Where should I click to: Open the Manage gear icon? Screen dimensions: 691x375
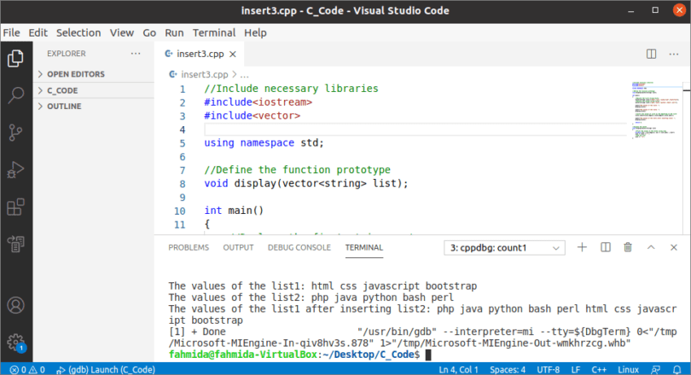(16, 342)
